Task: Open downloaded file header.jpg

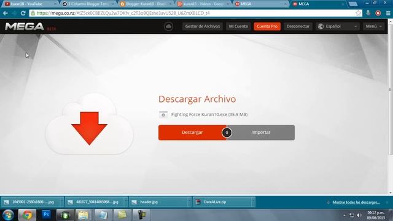Action: click(158, 202)
